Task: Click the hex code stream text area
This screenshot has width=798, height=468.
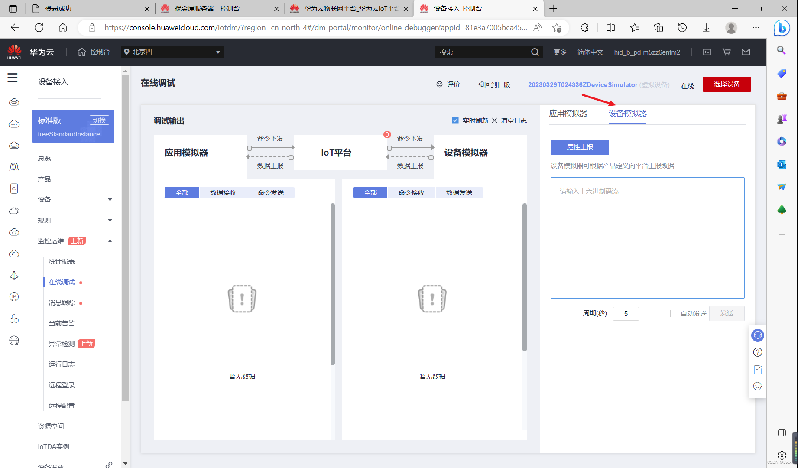Action: tap(647, 238)
